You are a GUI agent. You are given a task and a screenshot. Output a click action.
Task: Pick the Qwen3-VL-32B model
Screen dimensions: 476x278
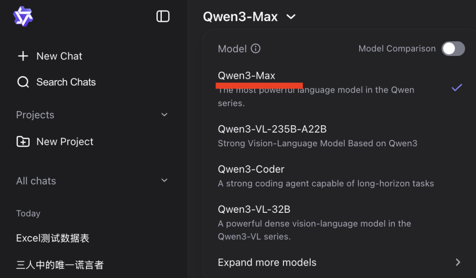tap(254, 209)
